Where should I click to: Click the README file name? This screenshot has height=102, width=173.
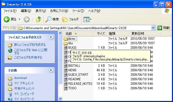pos(74,79)
